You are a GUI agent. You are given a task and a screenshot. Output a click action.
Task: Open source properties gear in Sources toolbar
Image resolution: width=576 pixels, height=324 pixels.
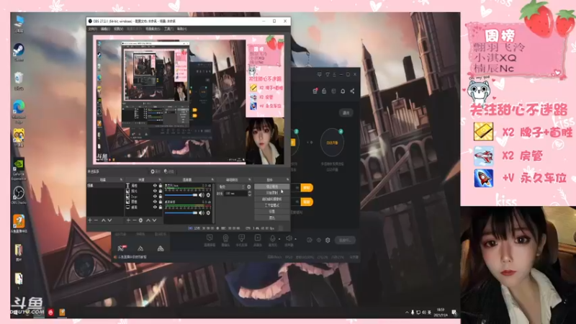[140, 220]
